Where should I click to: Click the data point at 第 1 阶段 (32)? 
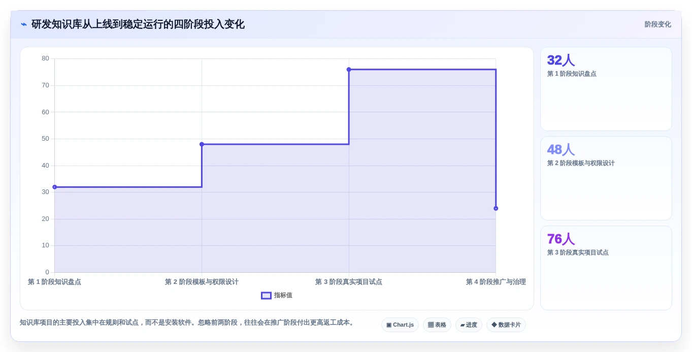55,187
